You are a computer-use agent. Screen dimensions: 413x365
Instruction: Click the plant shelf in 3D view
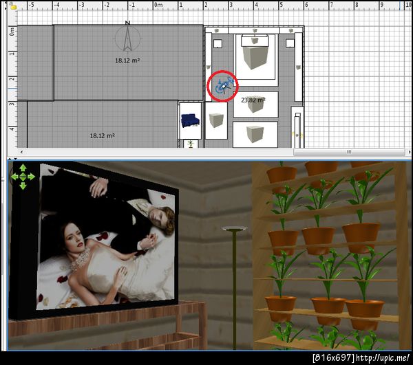[329, 256]
